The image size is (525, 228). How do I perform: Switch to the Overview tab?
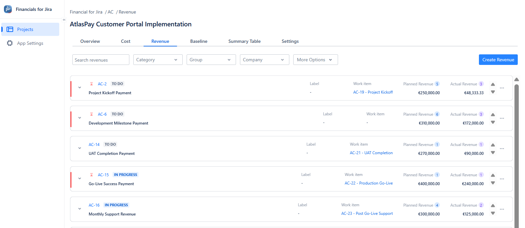pyautogui.click(x=90, y=41)
